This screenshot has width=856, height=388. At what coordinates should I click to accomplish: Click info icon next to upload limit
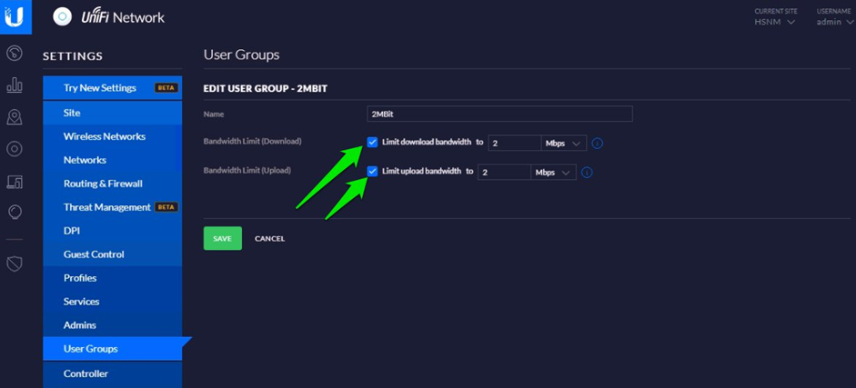click(x=587, y=173)
